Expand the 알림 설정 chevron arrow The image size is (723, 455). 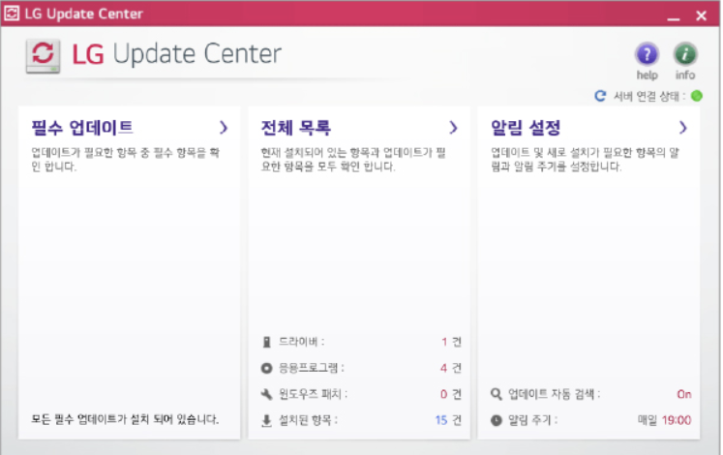683,127
